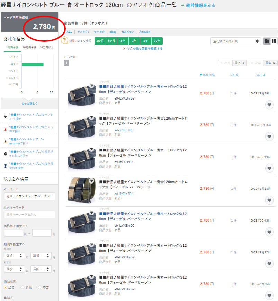Image resolution: width=278 pixels, height=301 pixels.
Task: Click the Amazon search shortcut icon
Action: point(5,141)
